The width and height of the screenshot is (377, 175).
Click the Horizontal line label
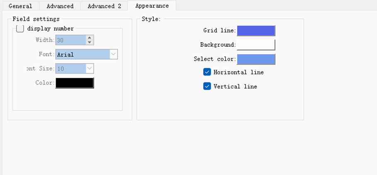(238, 72)
